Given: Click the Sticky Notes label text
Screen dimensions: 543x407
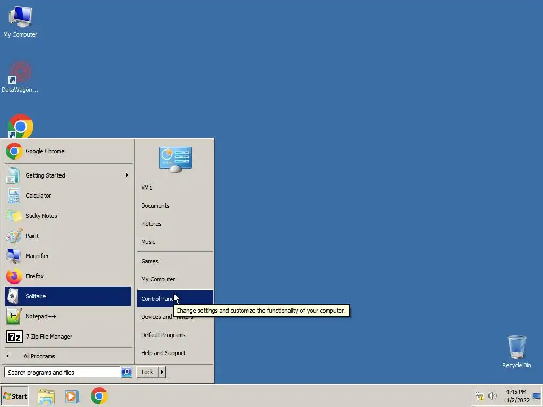Looking at the screenshot, I should coord(41,216).
